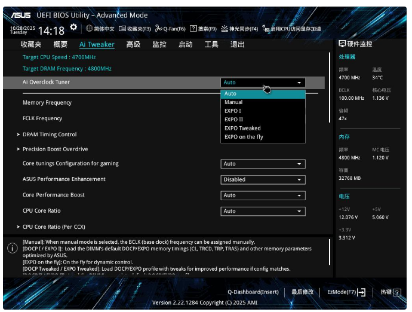Open the ASUS Performance Enhancement dropdown
This screenshot has height=312, width=412.
[263, 179]
